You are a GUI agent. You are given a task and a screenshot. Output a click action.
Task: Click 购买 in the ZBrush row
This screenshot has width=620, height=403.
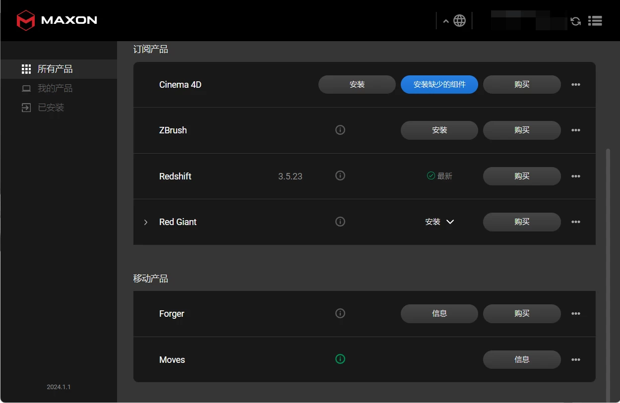(522, 130)
